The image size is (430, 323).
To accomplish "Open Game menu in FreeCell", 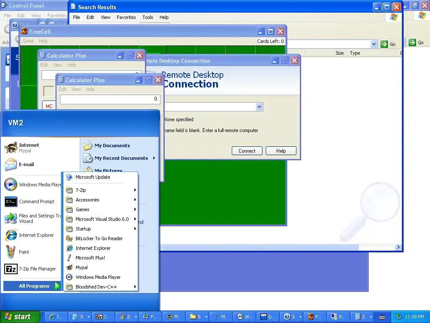I will [x=28, y=41].
